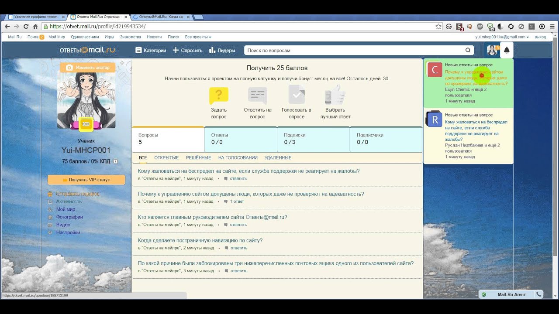Open the Adguard green shield extension
The width and height of the screenshot is (559, 314).
point(490,27)
